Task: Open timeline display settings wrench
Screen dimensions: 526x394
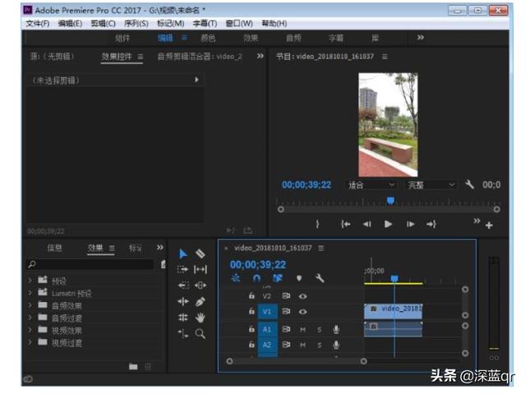Action: pos(320,277)
